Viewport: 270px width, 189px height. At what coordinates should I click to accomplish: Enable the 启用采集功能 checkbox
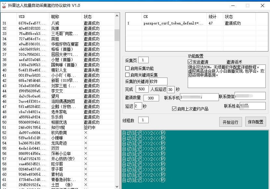(x=128, y=68)
